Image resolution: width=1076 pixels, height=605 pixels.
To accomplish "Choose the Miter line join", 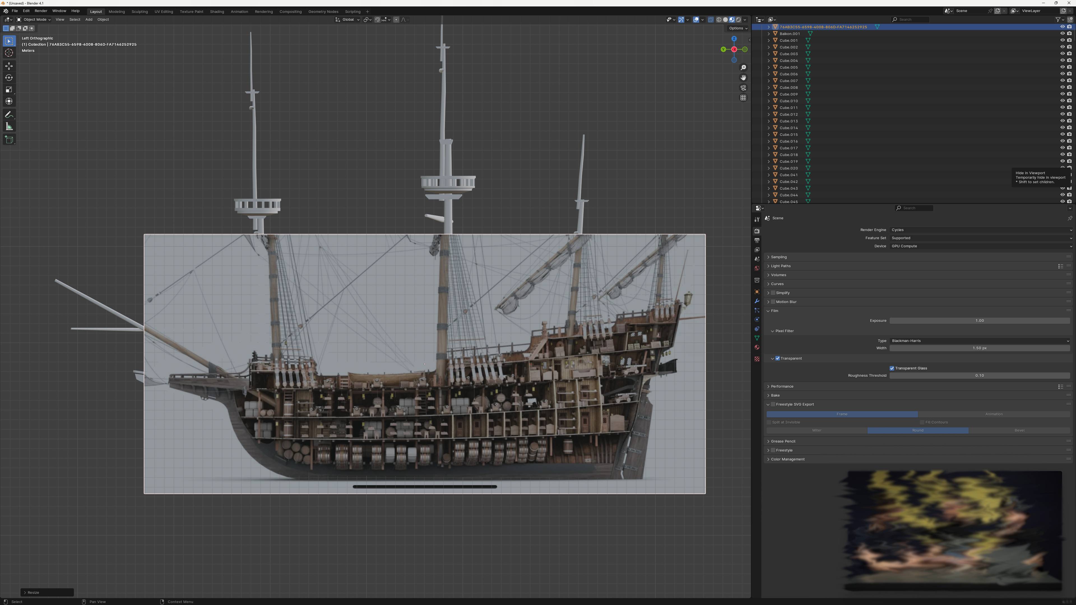I will [817, 431].
